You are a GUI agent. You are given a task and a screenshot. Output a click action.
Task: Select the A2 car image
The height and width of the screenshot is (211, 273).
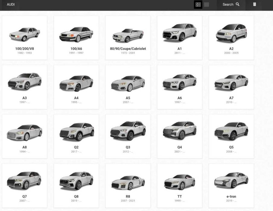click(231, 33)
